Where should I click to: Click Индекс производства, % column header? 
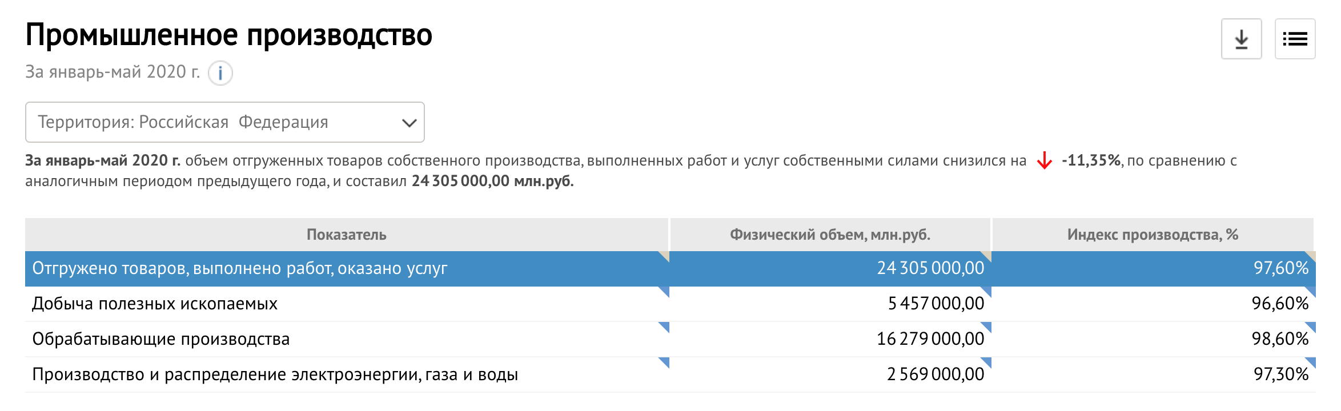(1153, 235)
